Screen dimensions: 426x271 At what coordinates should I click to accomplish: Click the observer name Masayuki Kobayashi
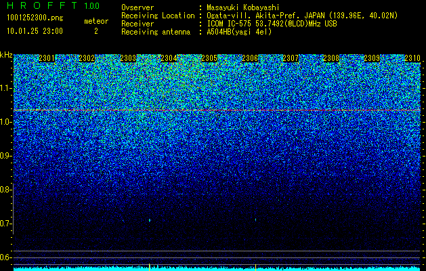coord(243,7)
